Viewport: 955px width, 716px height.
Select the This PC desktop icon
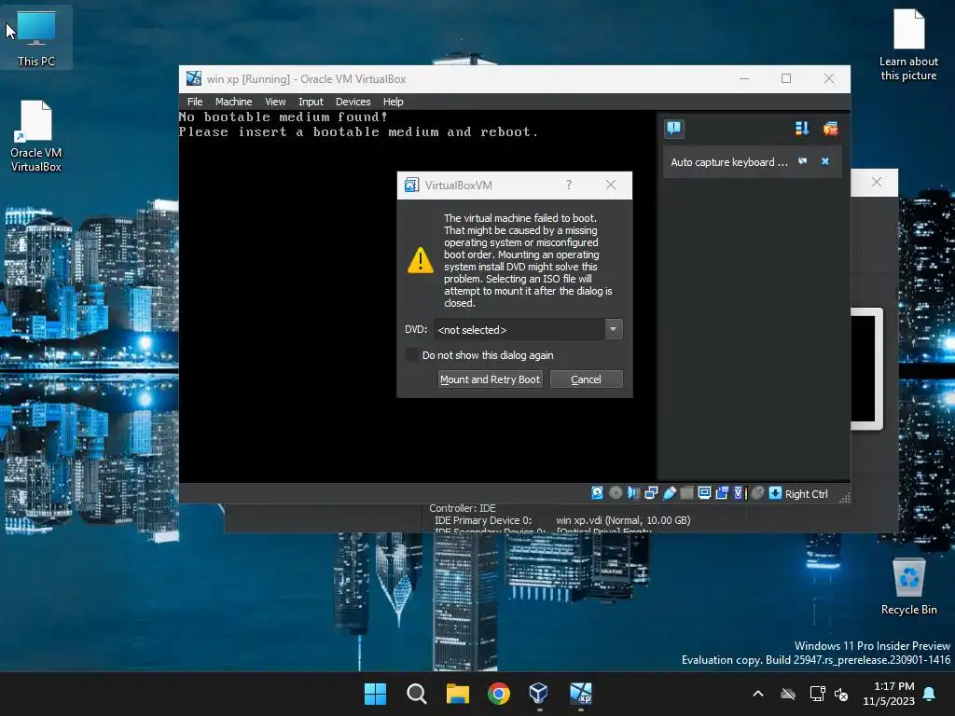(36, 37)
